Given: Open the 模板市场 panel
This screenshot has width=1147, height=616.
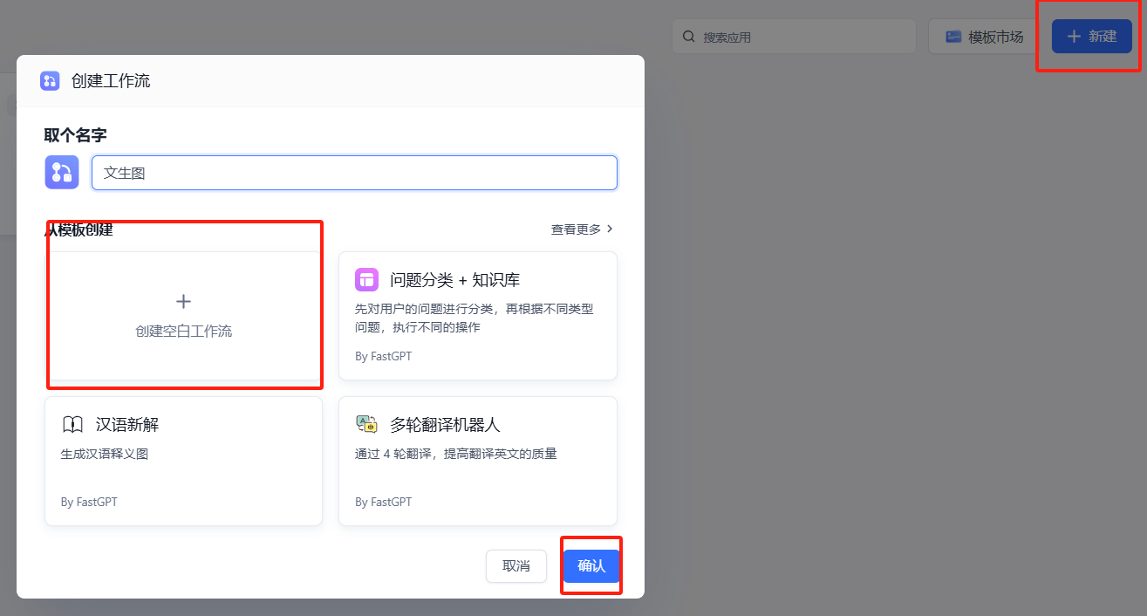Looking at the screenshot, I should click(979, 36).
